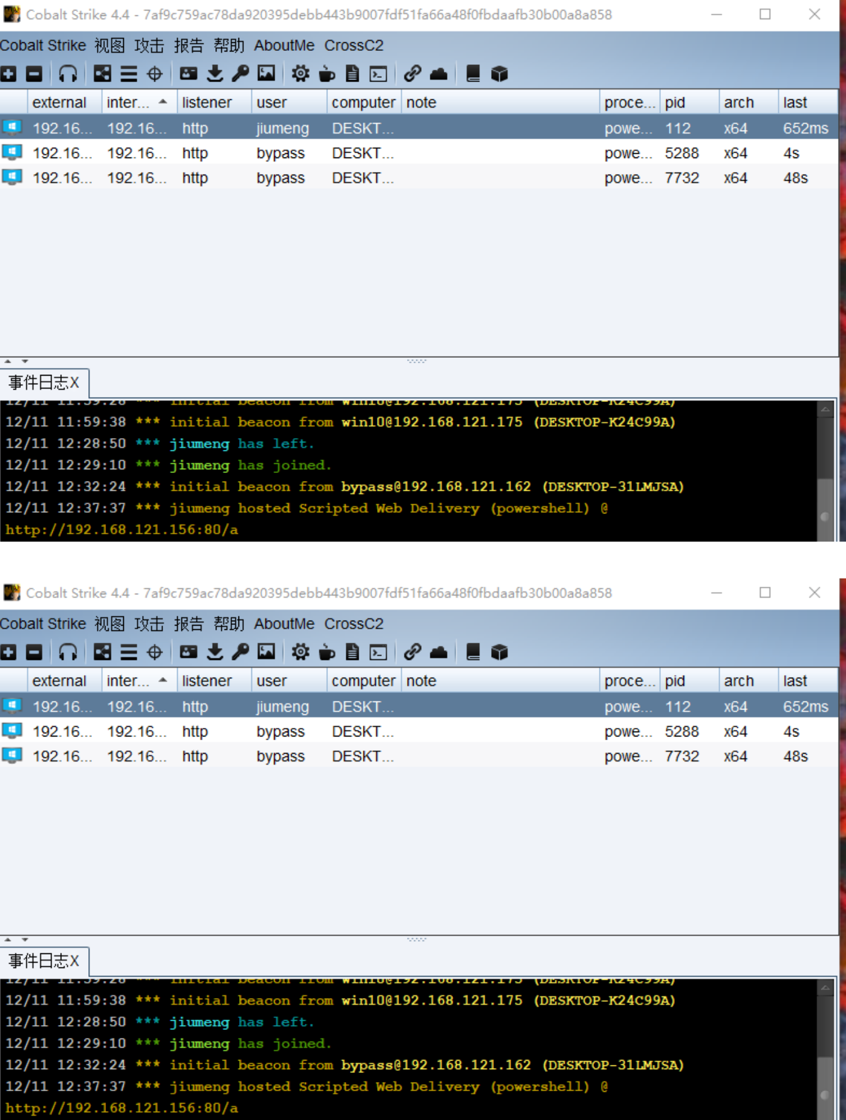The width and height of the screenshot is (846, 1120).
Task: Click collapse-up split arrow in bottom window
Action: [x=8, y=939]
